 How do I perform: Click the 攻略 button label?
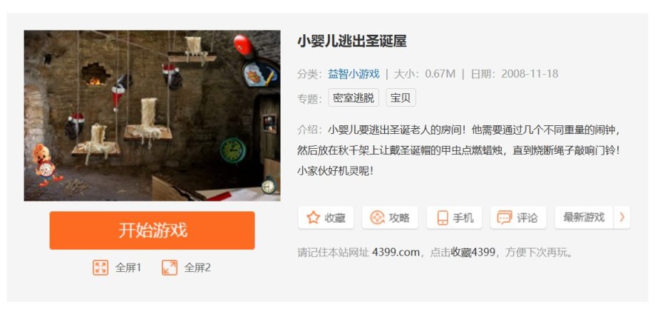399,218
